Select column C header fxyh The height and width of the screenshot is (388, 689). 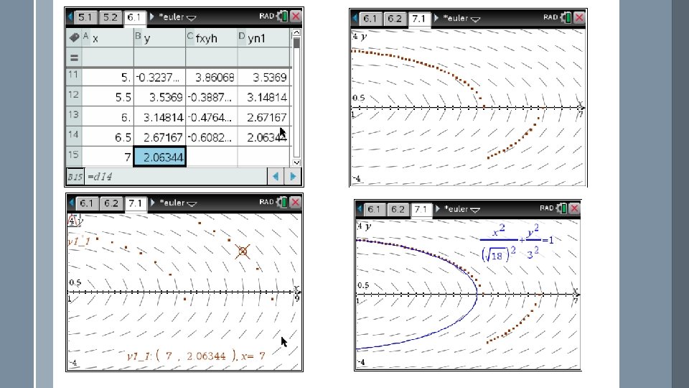pyautogui.click(x=211, y=38)
